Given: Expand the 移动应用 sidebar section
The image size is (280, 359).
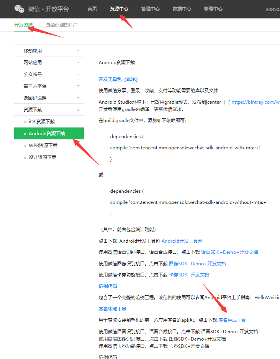Looking at the screenshot, I should [x=49, y=51].
